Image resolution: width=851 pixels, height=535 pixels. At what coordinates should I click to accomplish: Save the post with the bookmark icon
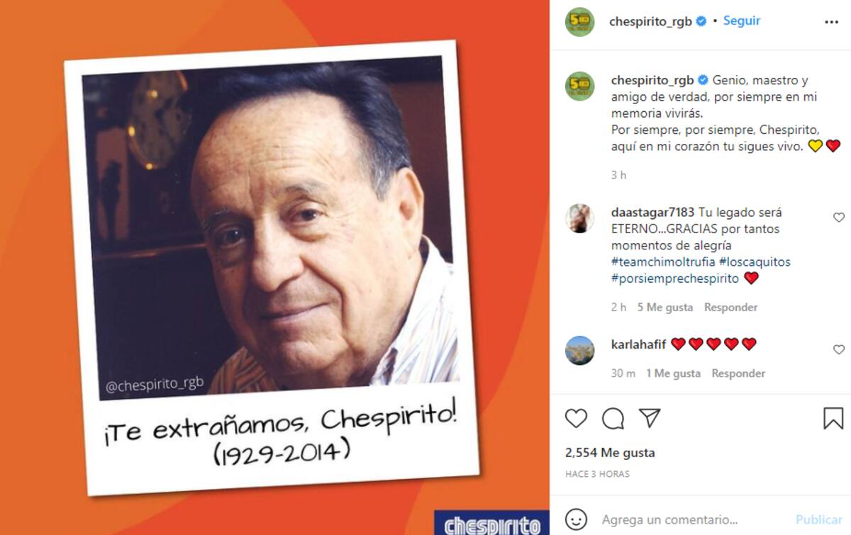833,418
